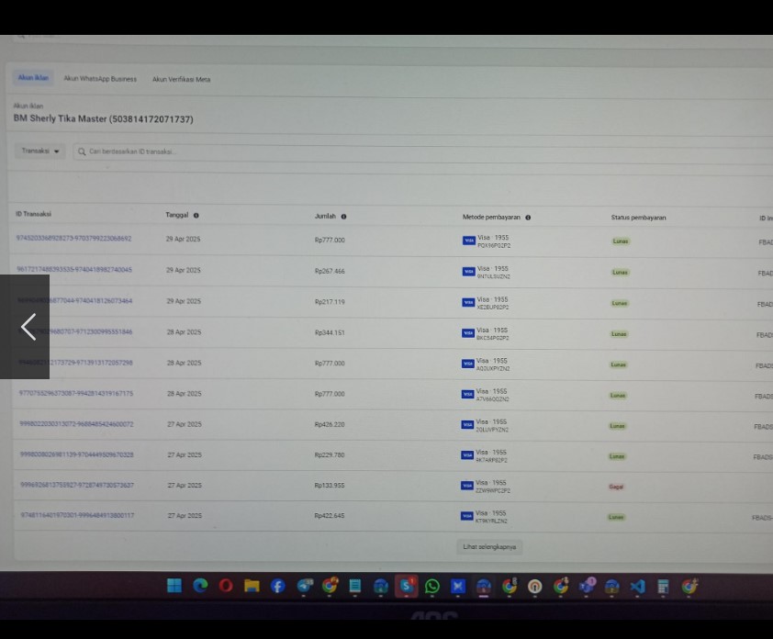Open Visual Studio Code from the taskbar

coord(637,587)
